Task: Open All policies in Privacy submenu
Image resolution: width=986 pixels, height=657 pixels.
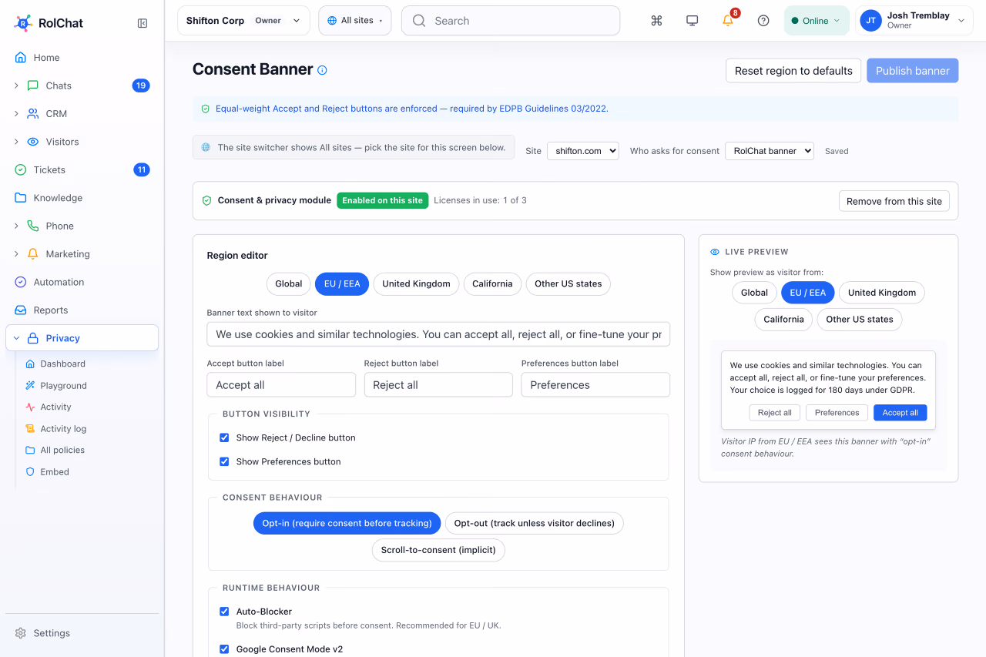Action: [62, 450]
